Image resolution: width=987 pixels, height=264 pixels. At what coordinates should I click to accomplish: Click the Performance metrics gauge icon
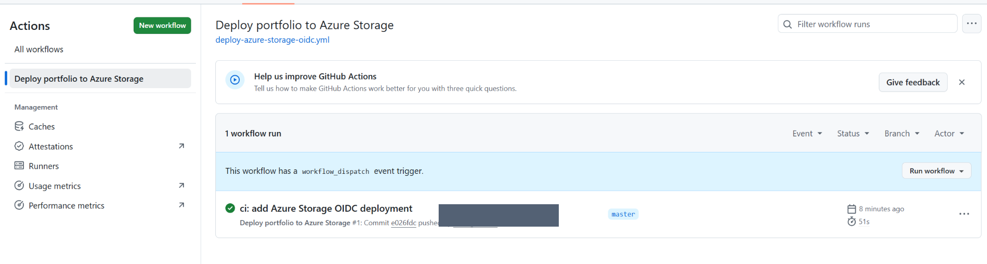click(x=19, y=205)
